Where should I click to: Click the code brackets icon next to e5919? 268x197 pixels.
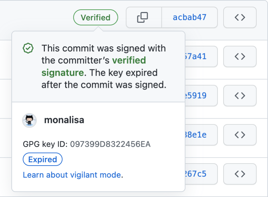pyautogui.click(x=240, y=95)
